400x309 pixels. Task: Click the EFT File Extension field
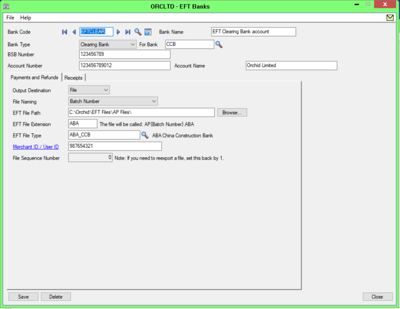tap(83, 124)
